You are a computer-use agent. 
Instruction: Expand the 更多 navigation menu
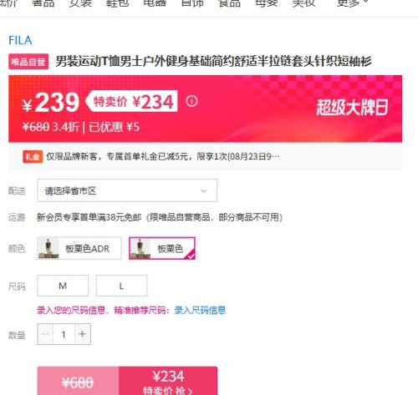353,3
